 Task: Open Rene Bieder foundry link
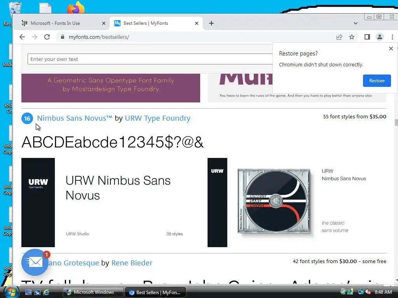[x=132, y=263]
